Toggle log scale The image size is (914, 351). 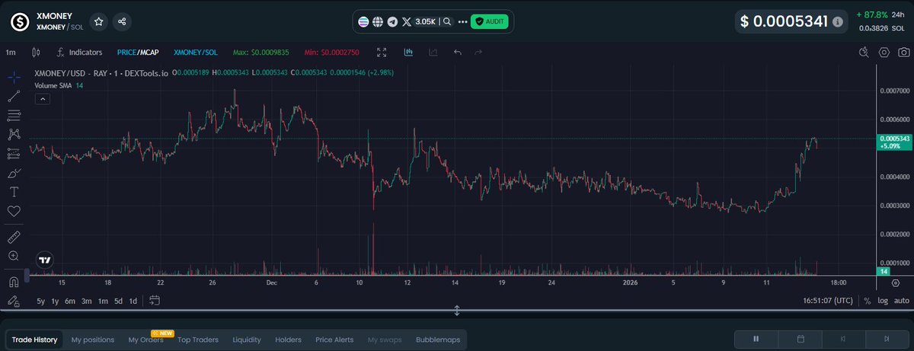point(882,301)
